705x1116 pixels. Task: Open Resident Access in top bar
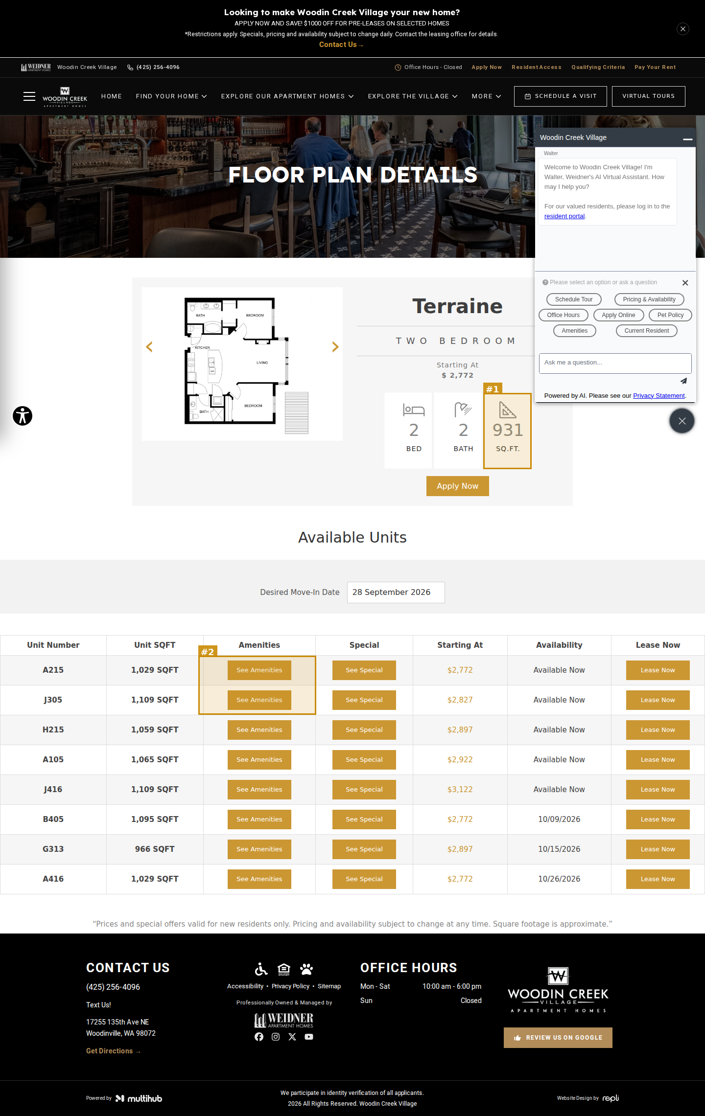[x=537, y=68]
